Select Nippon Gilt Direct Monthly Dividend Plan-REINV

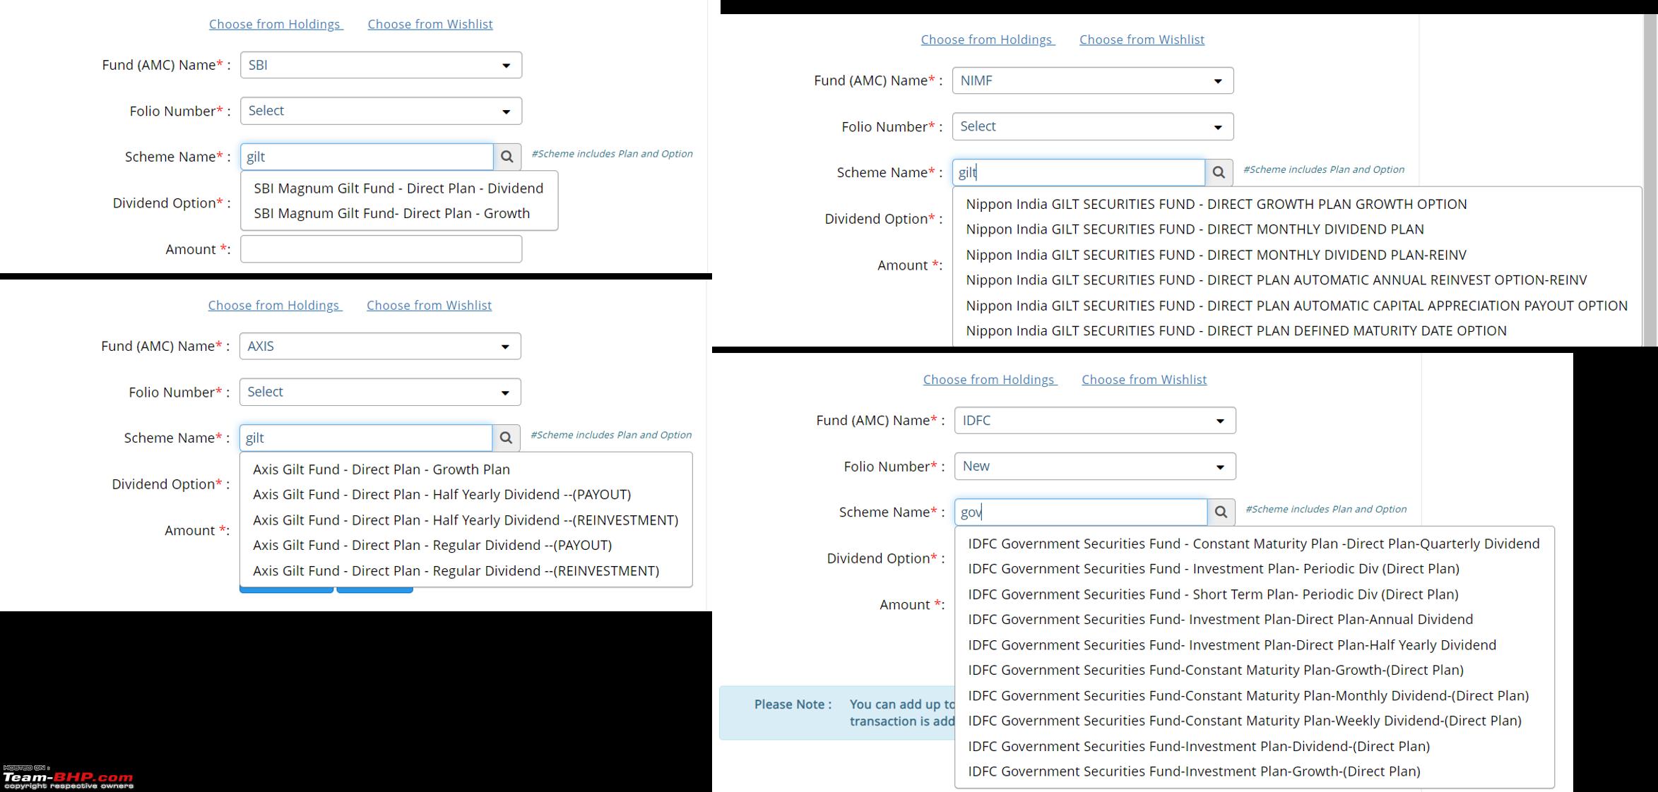pos(1296,254)
